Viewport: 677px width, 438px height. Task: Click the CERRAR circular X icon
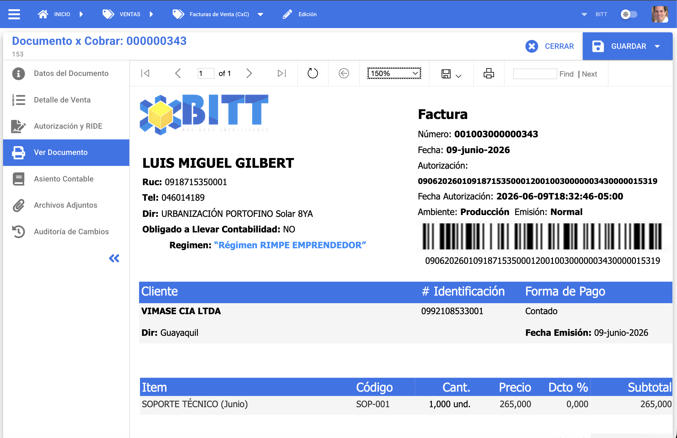click(532, 46)
